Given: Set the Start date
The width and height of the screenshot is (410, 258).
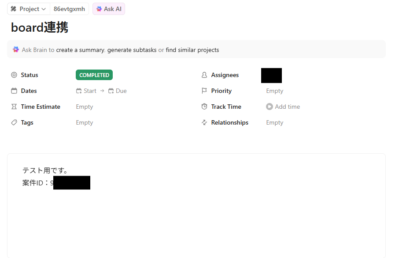Looking at the screenshot, I should (86, 91).
